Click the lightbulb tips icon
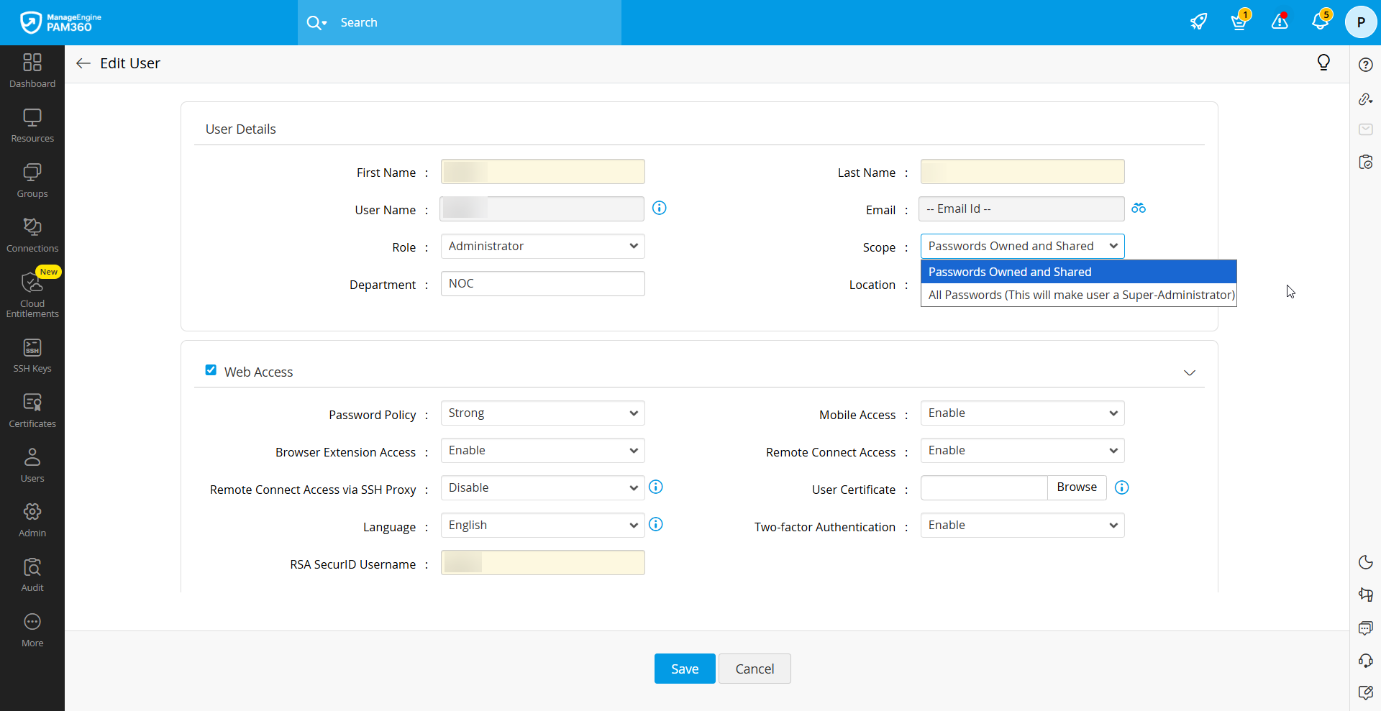 (x=1323, y=63)
